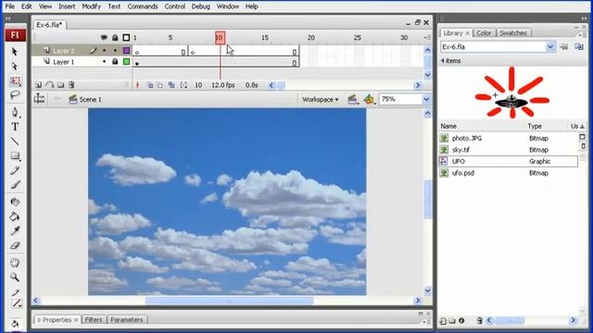Select the Rectangle tool
Viewport: 593px width, 333px height.
coord(15,156)
